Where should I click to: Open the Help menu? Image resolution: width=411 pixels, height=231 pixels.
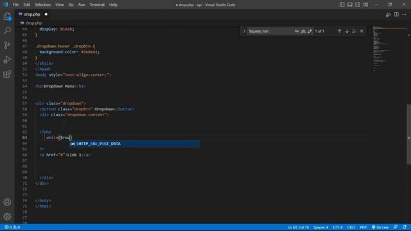pyautogui.click(x=113, y=4)
